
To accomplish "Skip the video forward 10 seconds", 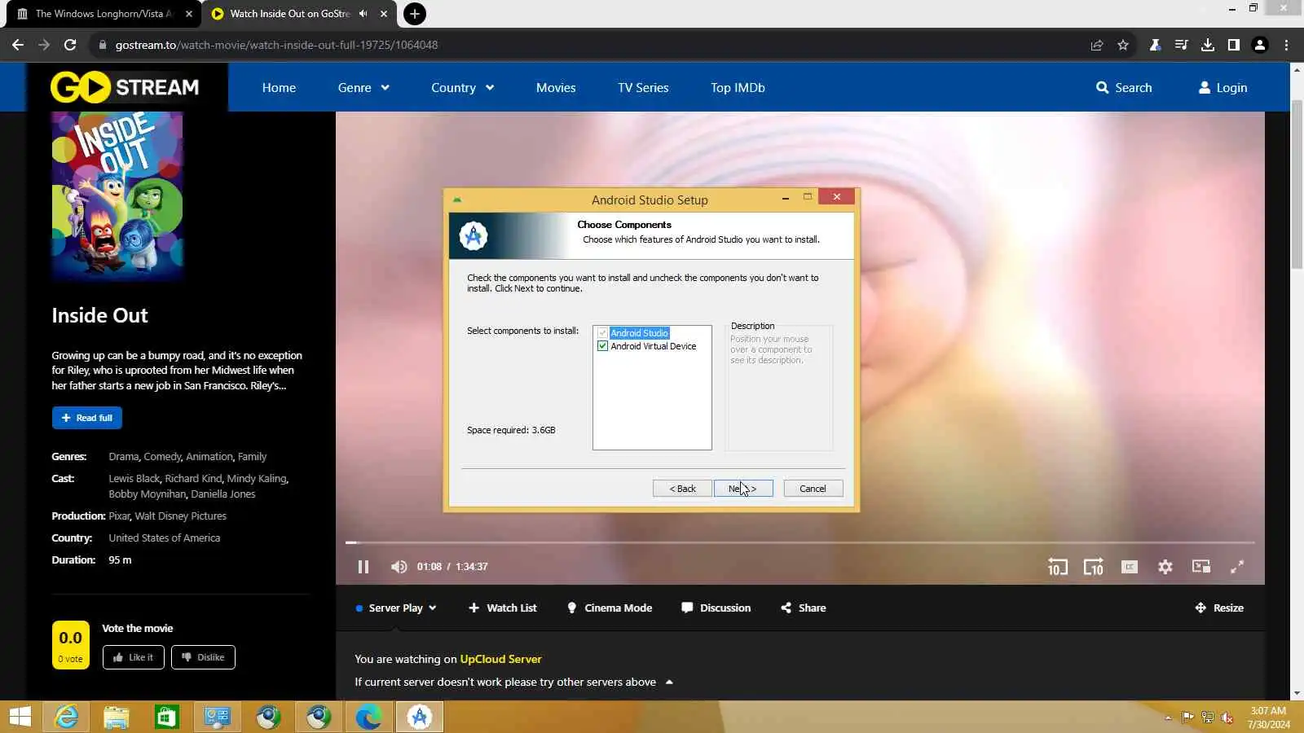I will click(x=1093, y=567).
